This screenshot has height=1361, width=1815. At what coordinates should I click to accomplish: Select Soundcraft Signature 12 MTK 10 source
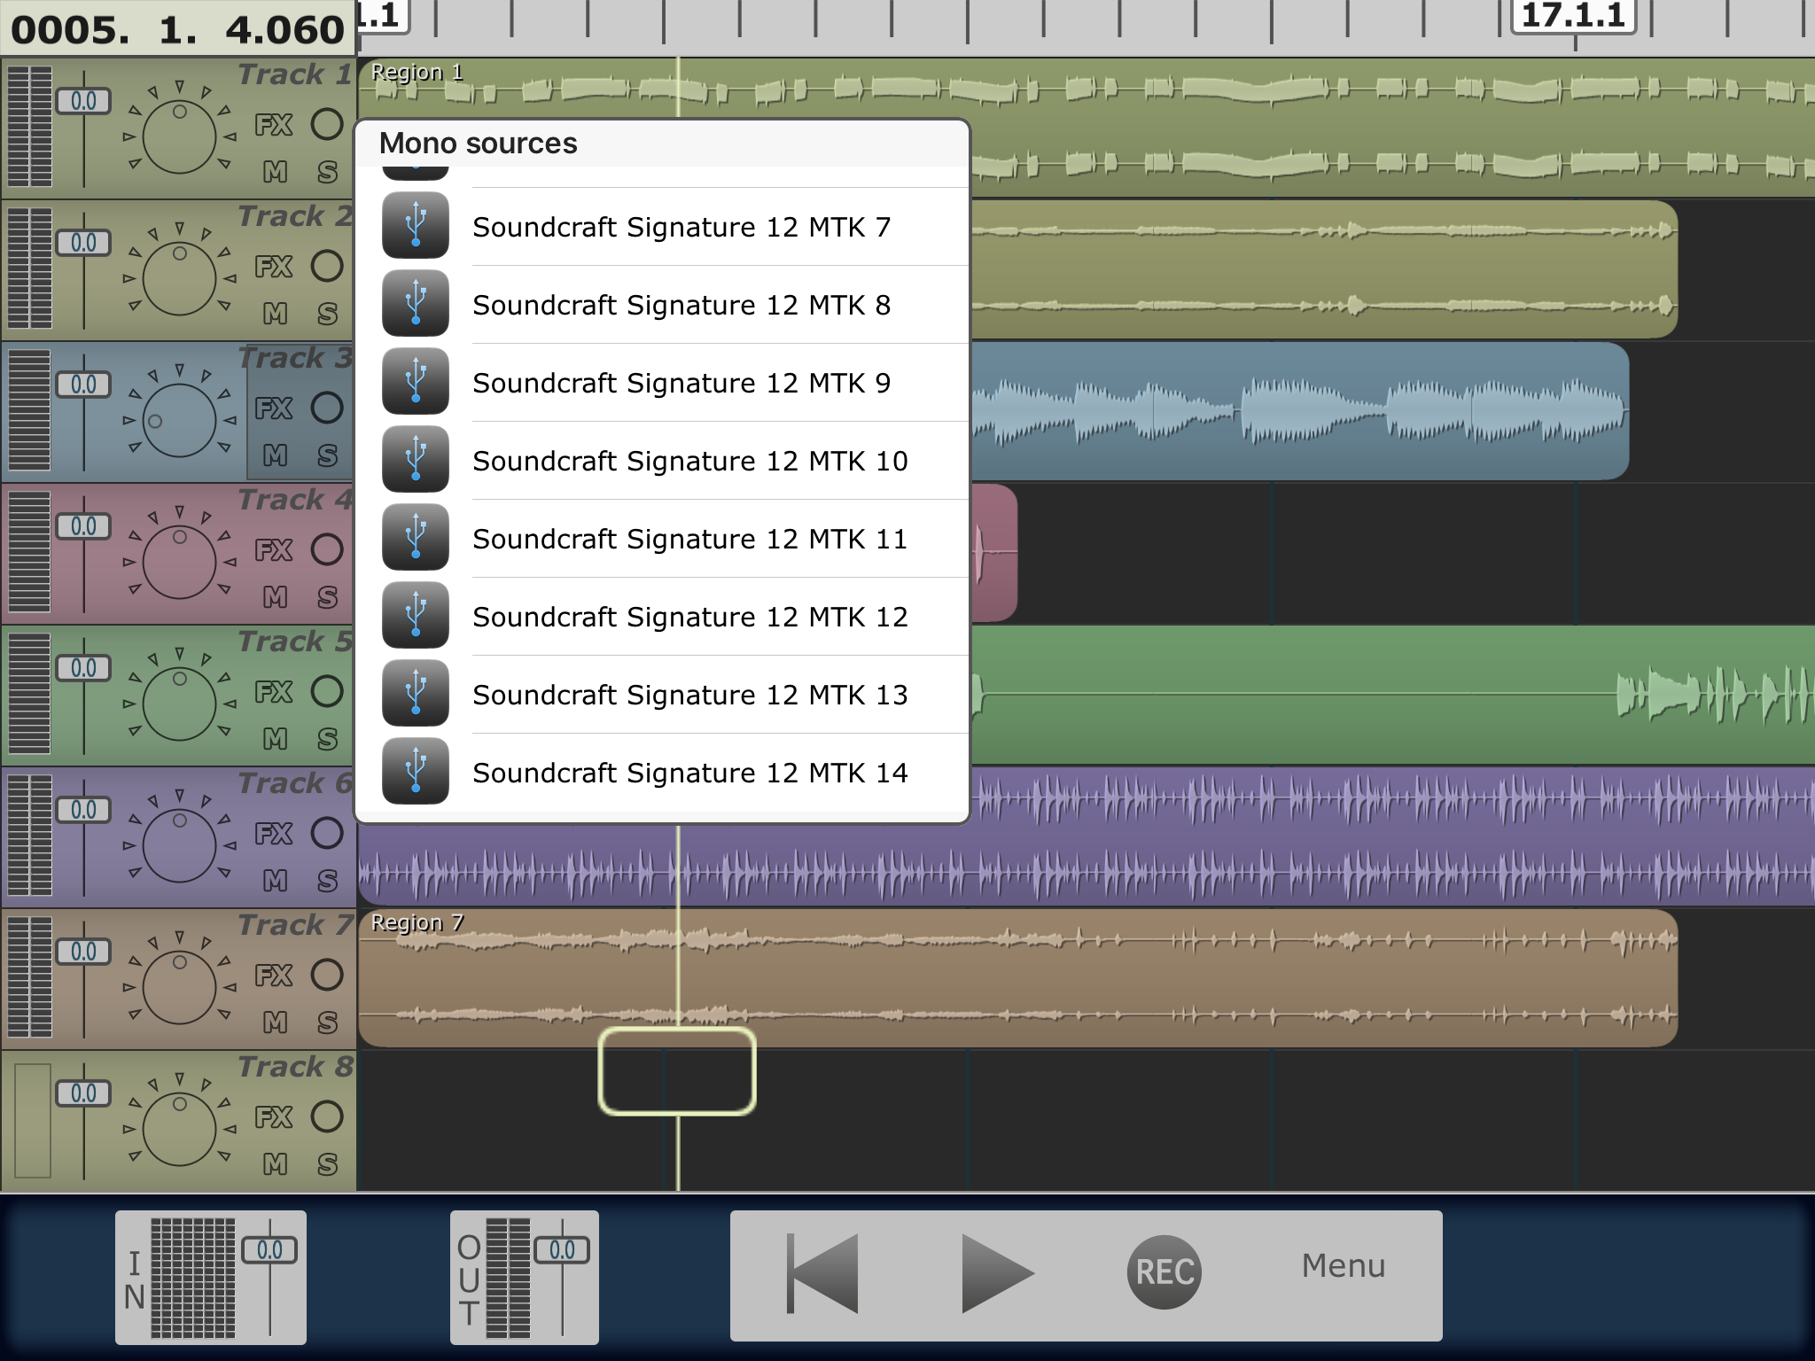tap(662, 461)
